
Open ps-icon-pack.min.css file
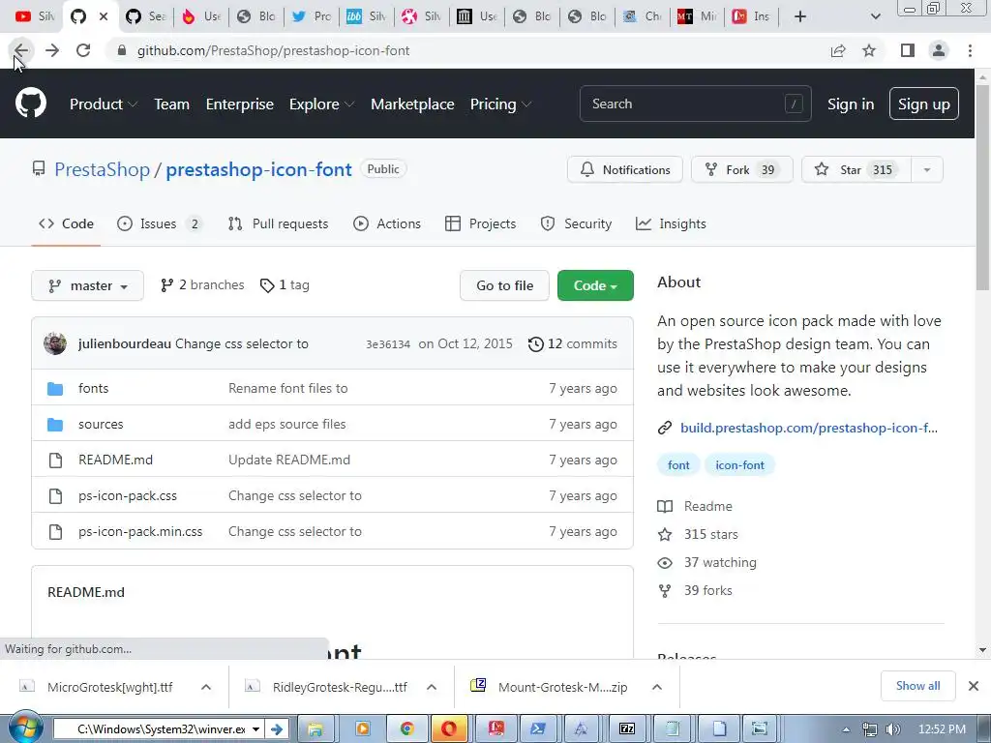(140, 532)
